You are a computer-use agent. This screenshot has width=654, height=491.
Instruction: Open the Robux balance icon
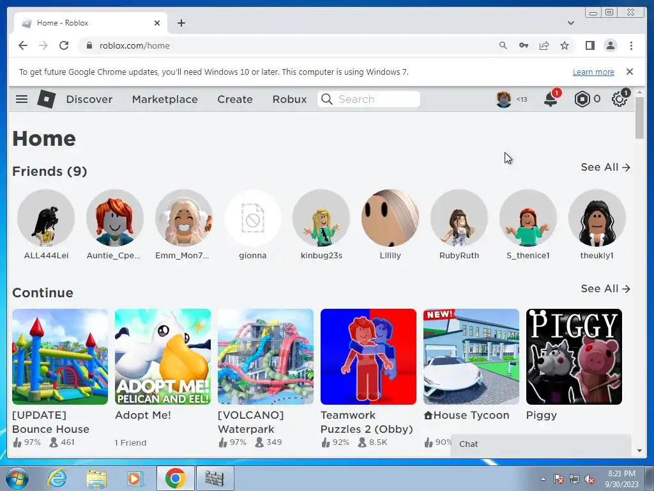582,99
